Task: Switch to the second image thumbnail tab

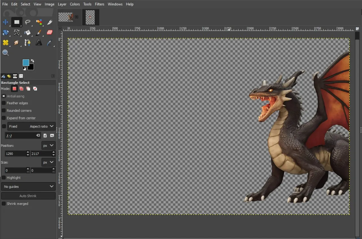Action: coord(90,17)
